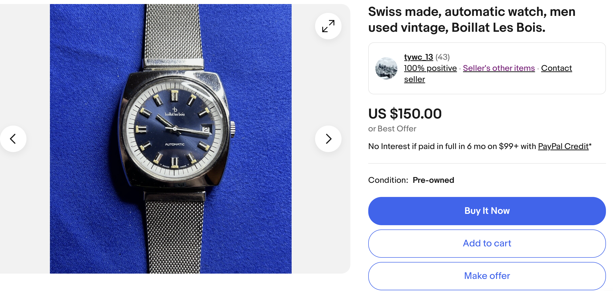
Task: Click the date window on the watch dial
Action: pyautogui.click(x=206, y=129)
